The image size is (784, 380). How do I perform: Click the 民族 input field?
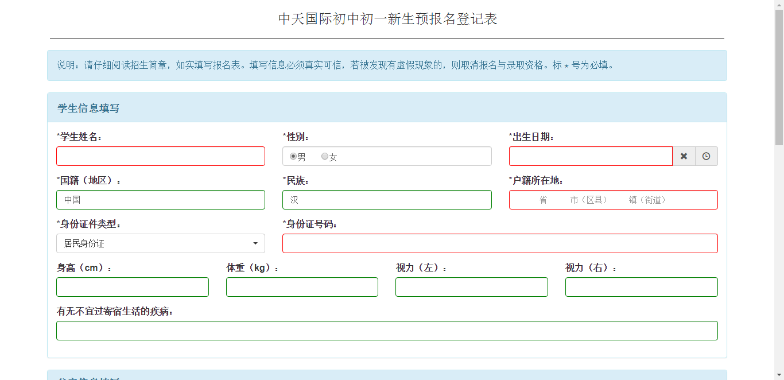coord(387,200)
